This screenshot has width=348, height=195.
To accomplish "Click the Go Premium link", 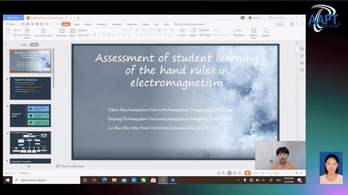I will click(277, 17).
